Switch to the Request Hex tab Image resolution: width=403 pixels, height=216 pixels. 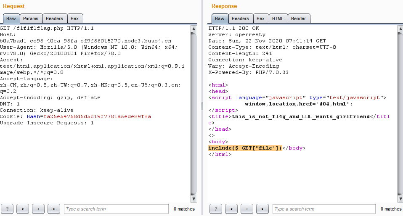[x=74, y=19]
